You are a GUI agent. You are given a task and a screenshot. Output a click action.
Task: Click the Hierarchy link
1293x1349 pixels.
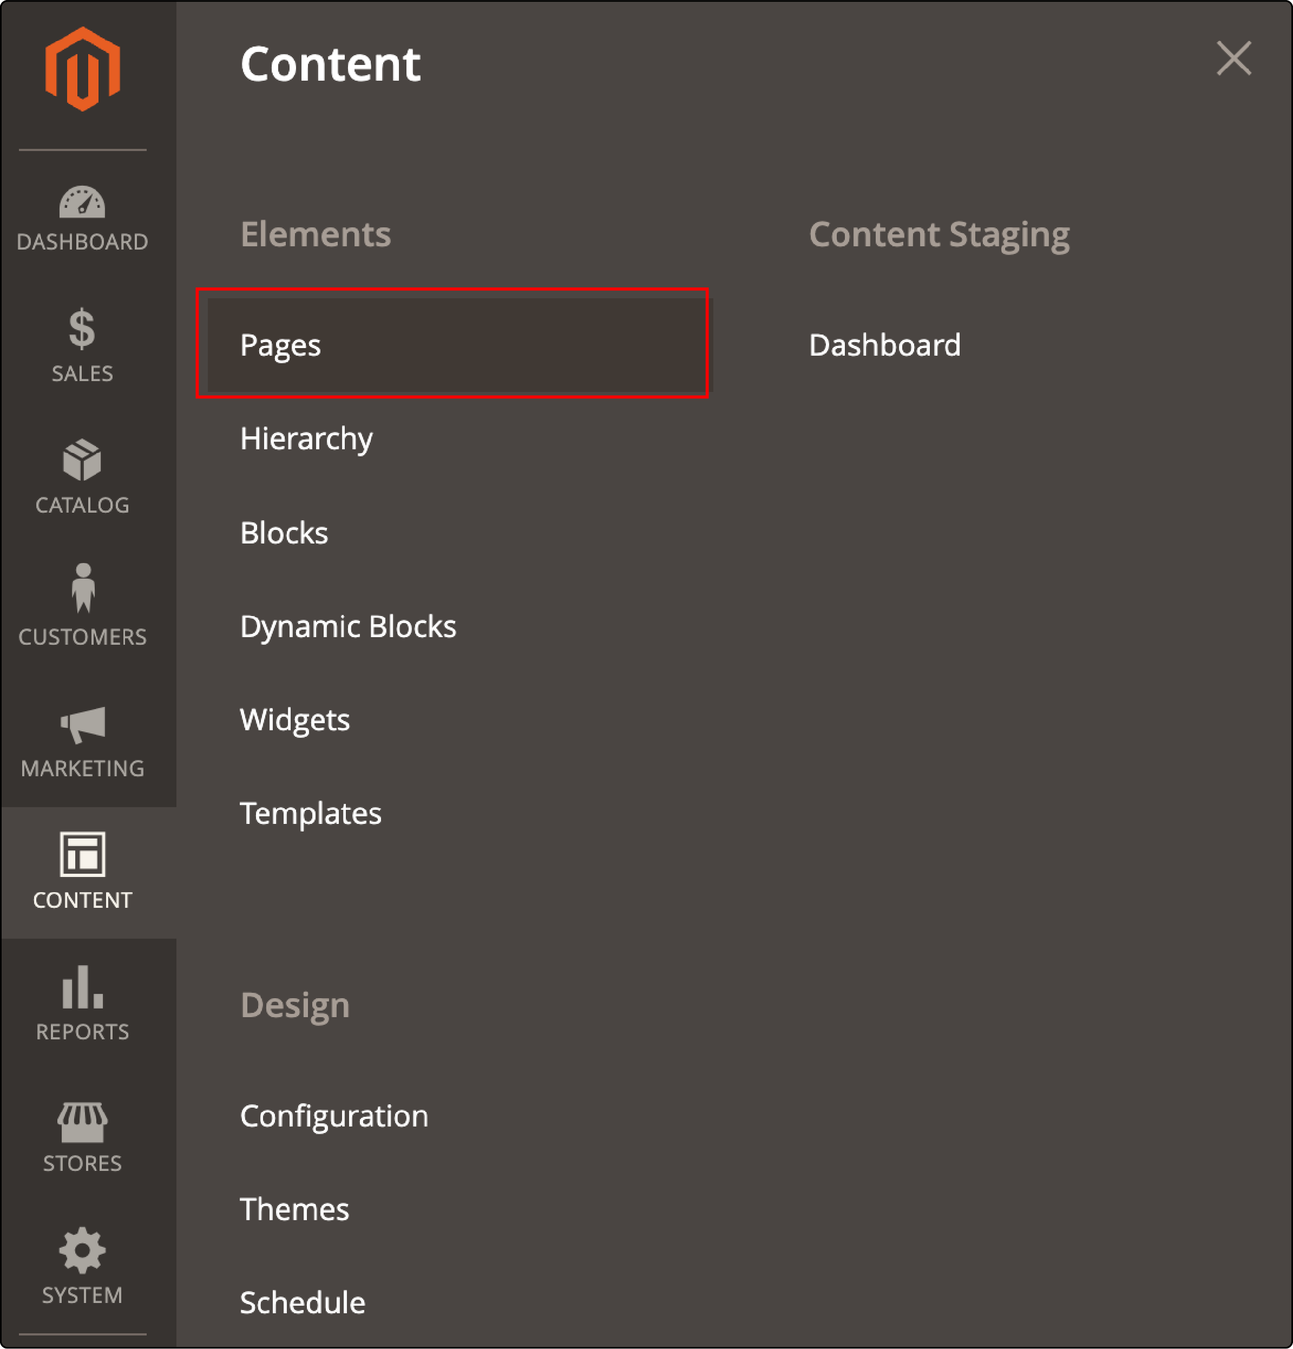[306, 437]
